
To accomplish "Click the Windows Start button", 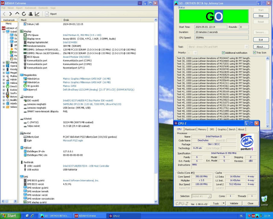I will [10, 216].
